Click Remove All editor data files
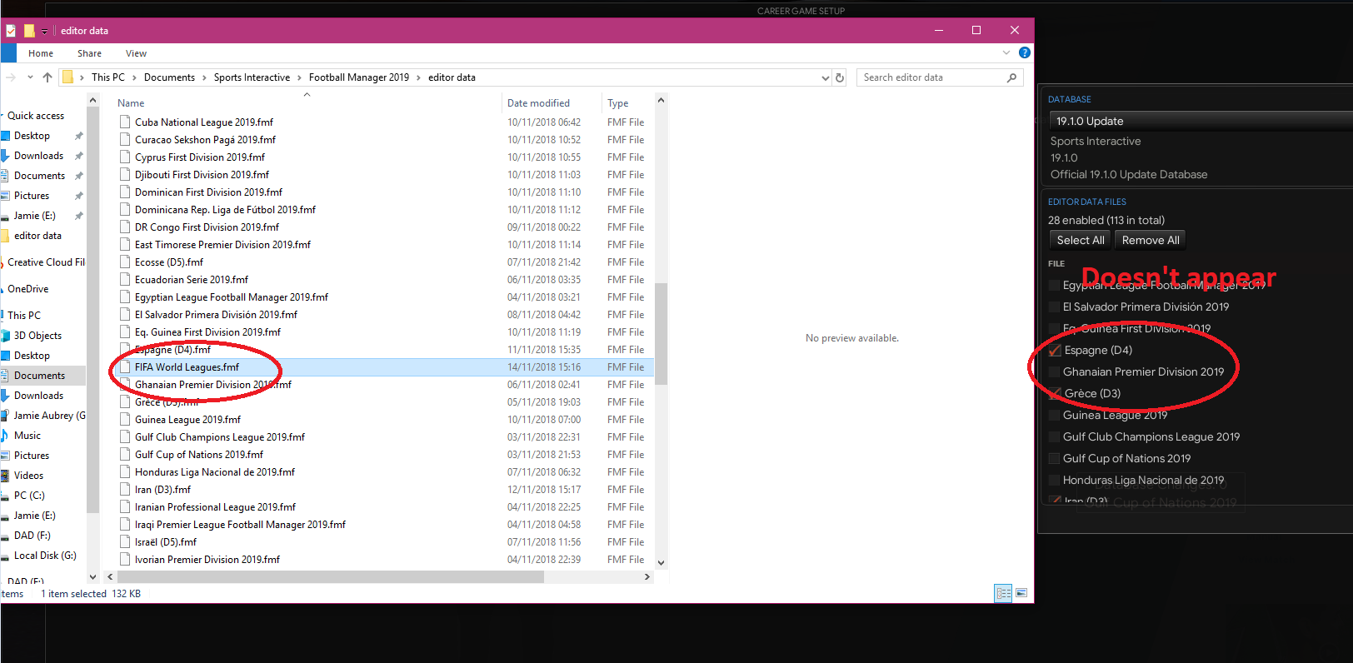 [1151, 240]
